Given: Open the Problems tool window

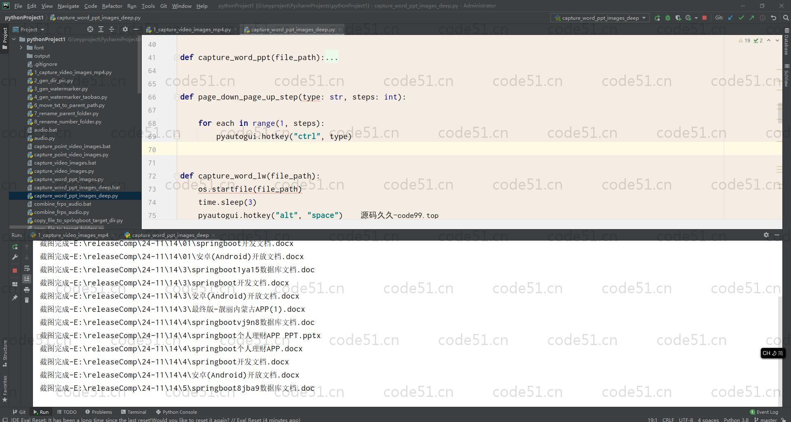Looking at the screenshot, I should point(98,412).
